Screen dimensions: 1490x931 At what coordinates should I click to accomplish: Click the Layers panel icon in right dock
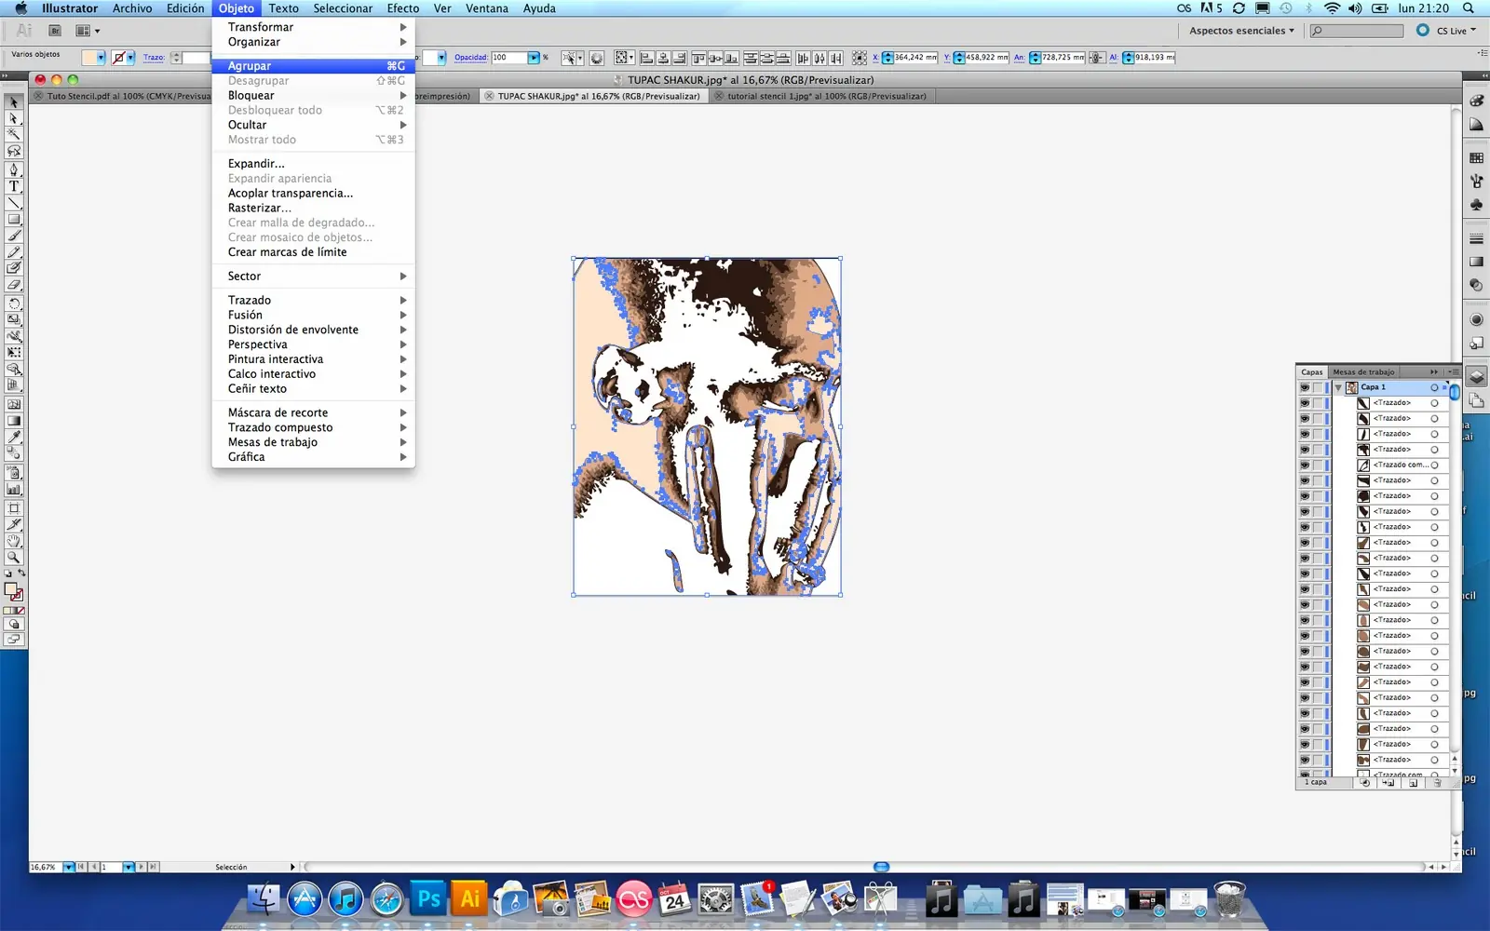pyautogui.click(x=1477, y=377)
